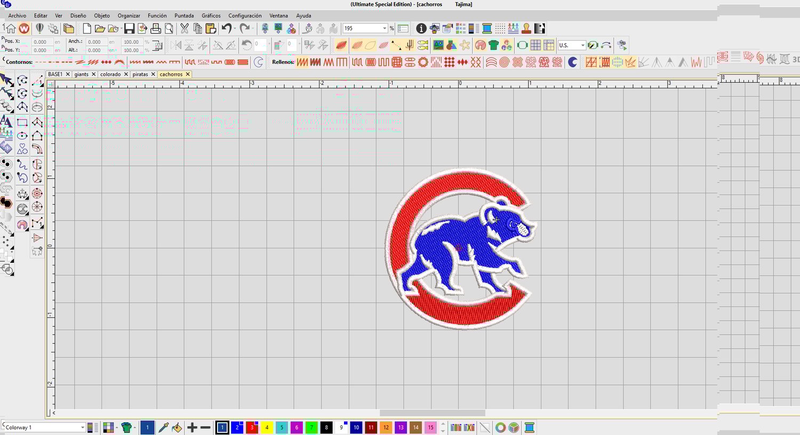Screen dimensions: 800x435
Task: Open the Ayuda menu
Action: click(303, 16)
